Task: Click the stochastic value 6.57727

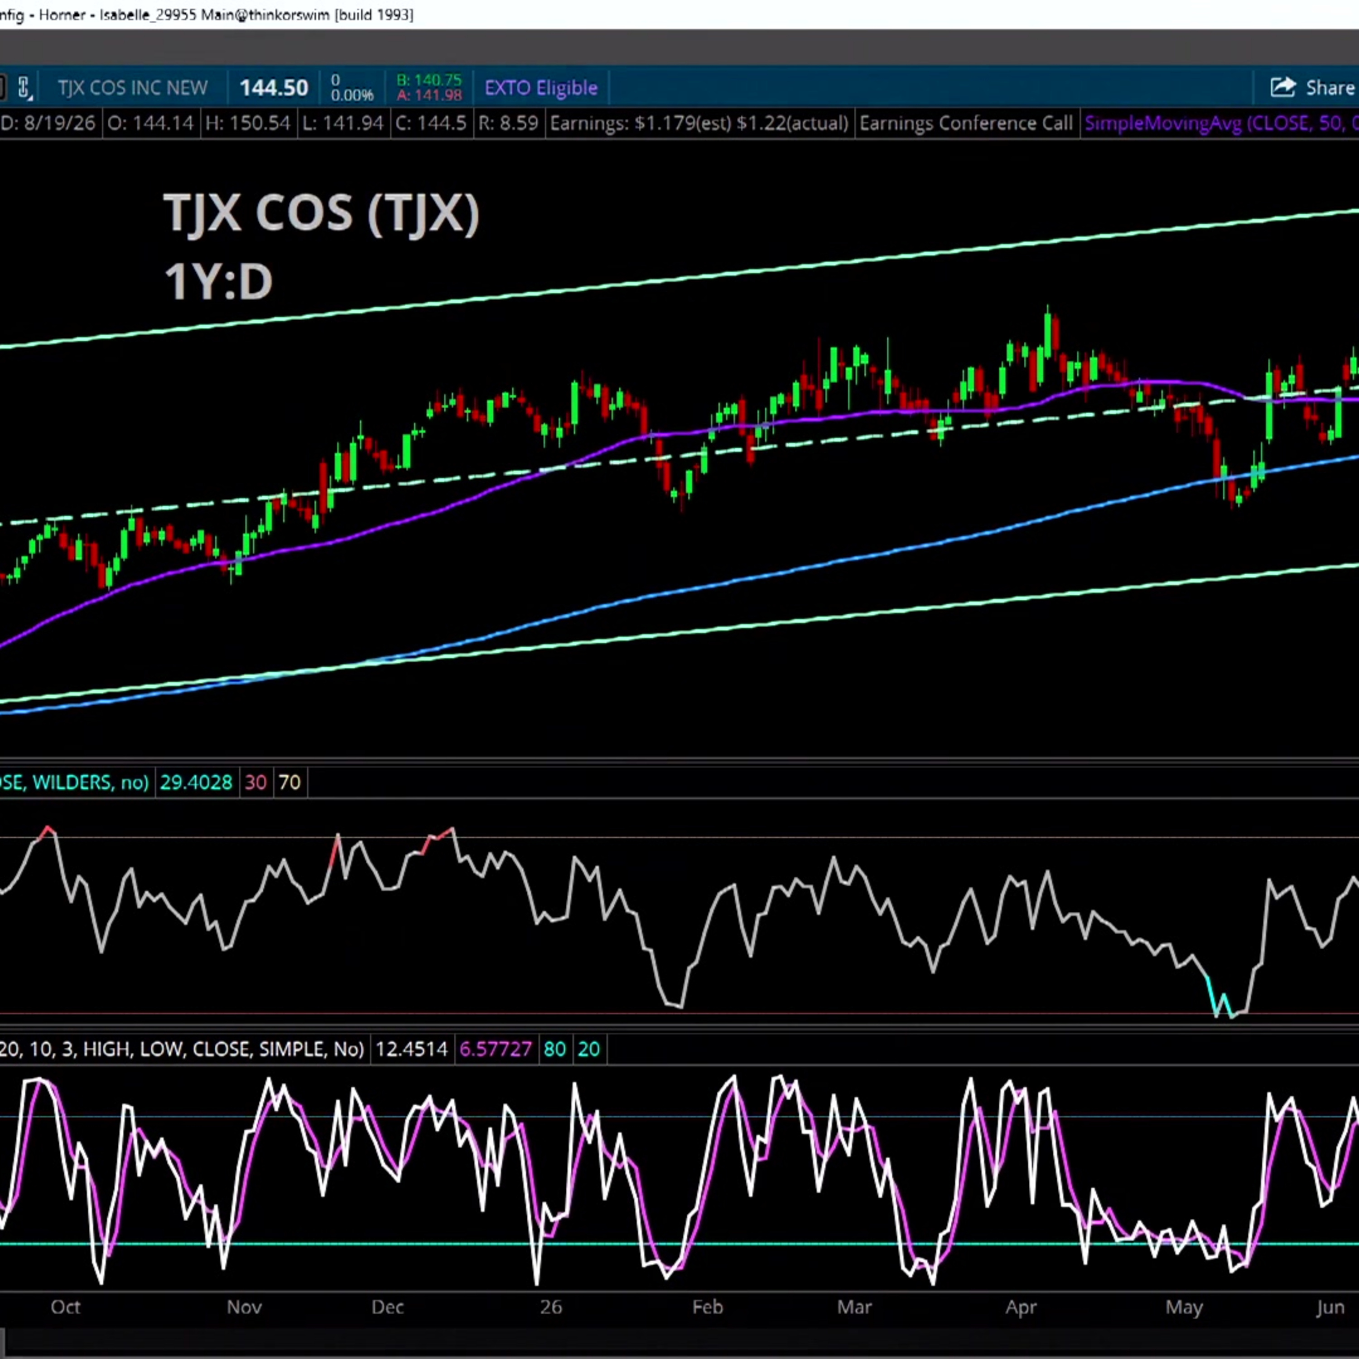Action: 495,1049
